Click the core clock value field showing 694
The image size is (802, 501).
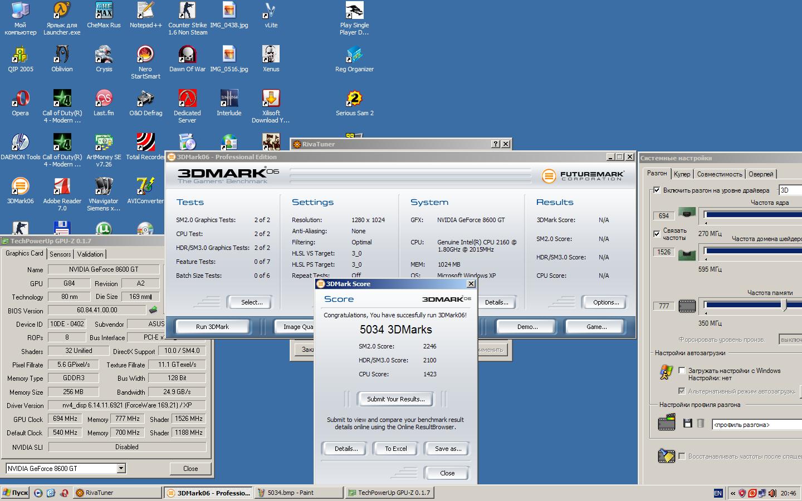click(664, 215)
